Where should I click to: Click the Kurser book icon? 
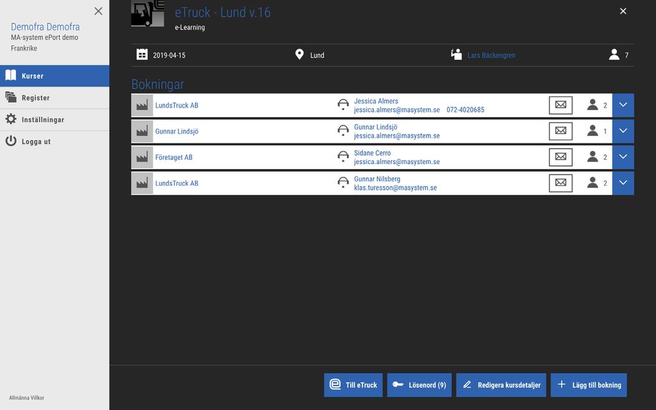point(11,75)
